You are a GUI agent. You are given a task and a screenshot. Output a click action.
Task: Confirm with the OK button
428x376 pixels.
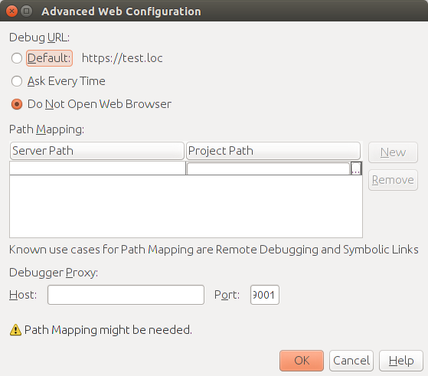[x=302, y=361]
